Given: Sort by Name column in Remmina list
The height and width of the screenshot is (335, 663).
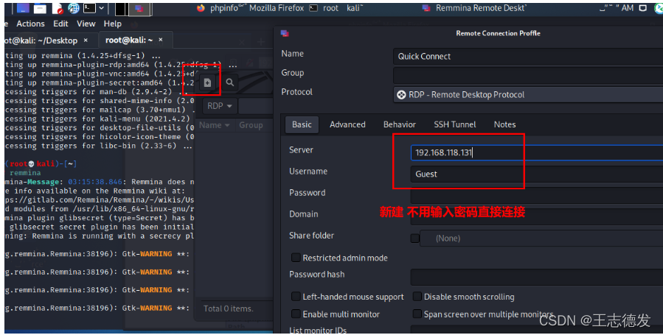Looking at the screenshot, I should pos(214,125).
